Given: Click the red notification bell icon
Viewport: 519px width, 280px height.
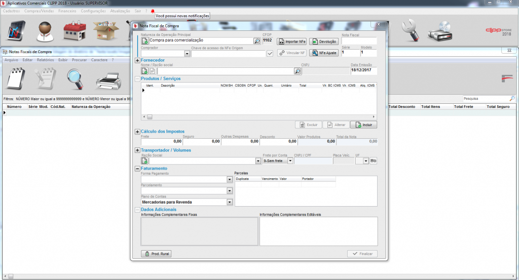Looking at the screenshot, I should (x=153, y=11).
